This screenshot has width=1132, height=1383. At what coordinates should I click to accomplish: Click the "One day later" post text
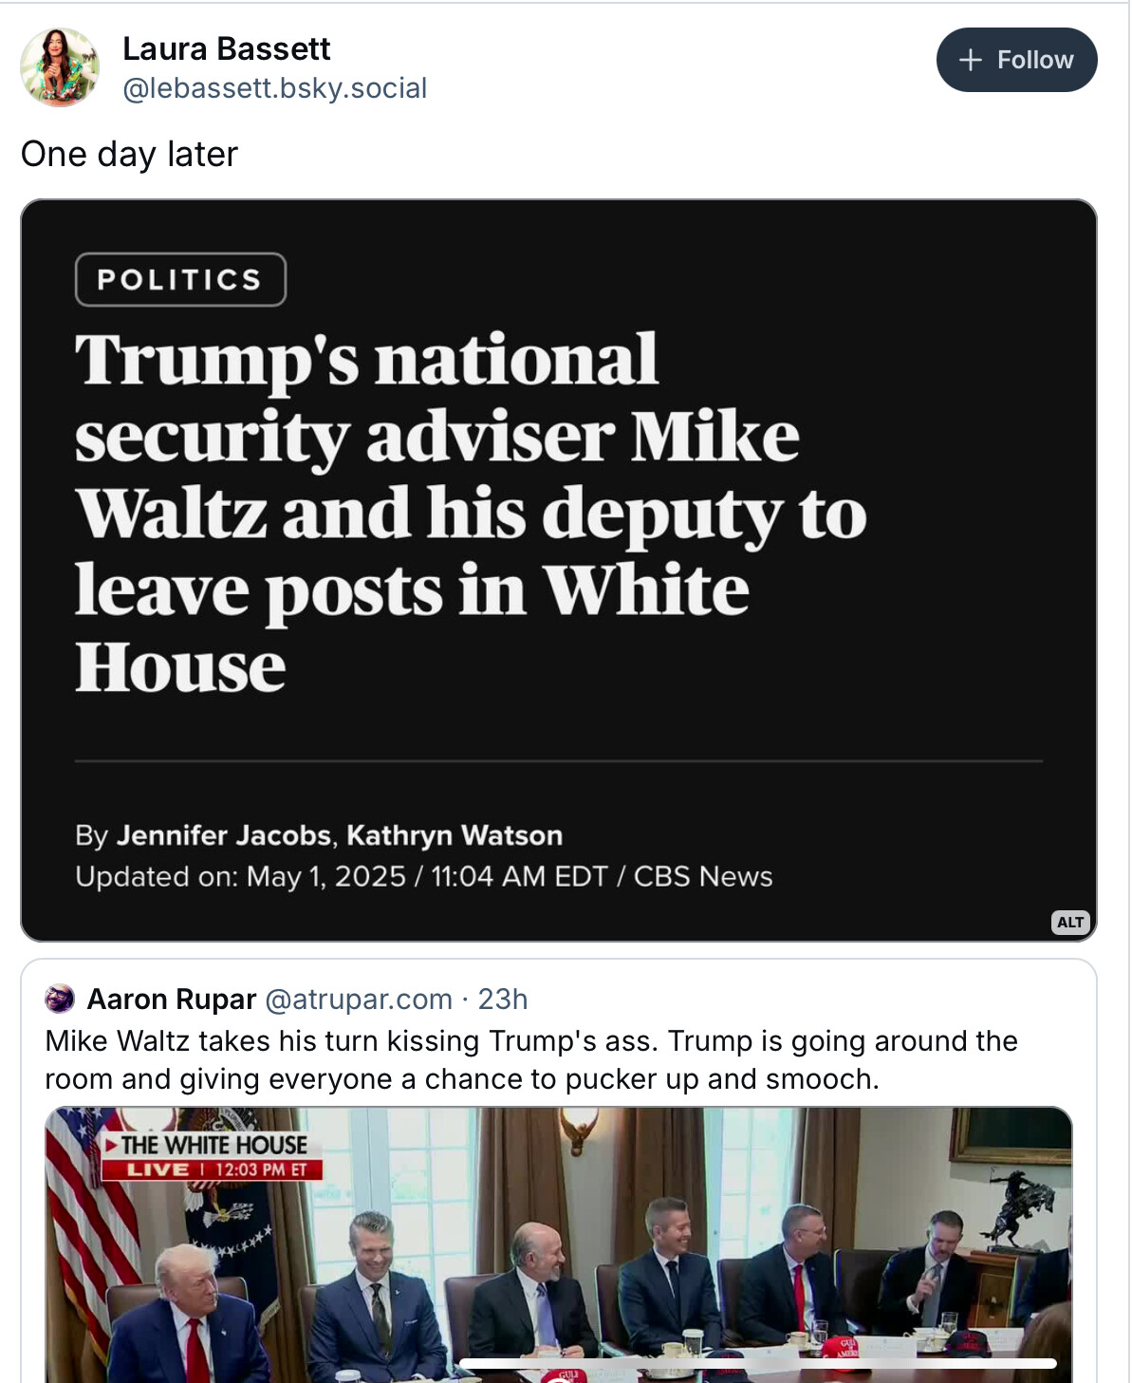tap(129, 154)
